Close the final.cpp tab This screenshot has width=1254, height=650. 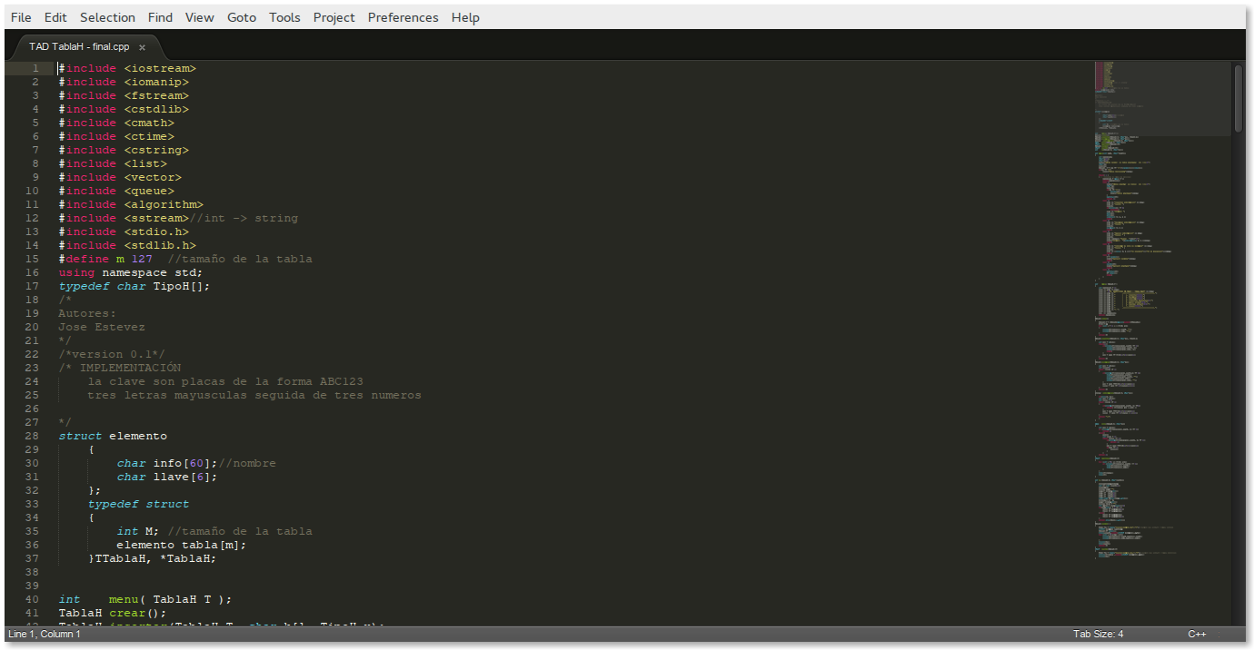[142, 45]
